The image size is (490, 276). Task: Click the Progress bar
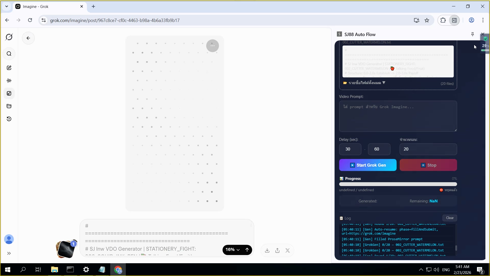(398, 184)
